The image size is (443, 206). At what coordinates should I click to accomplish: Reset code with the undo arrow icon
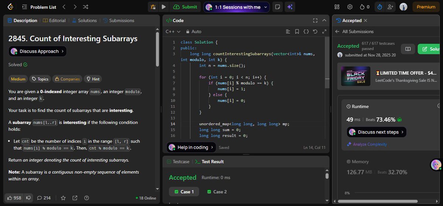click(315, 32)
